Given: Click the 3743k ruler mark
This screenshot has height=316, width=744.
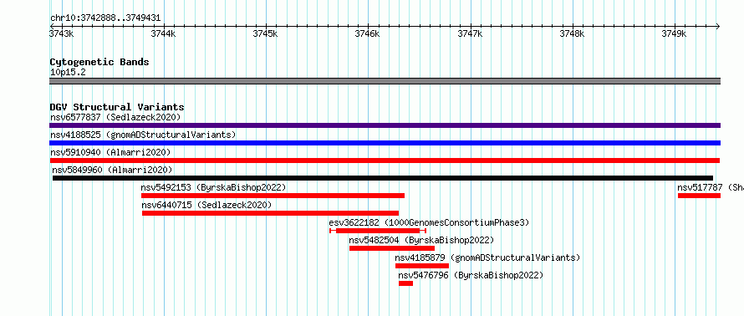Looking at the screenshot, I should (x=62, y=33).
